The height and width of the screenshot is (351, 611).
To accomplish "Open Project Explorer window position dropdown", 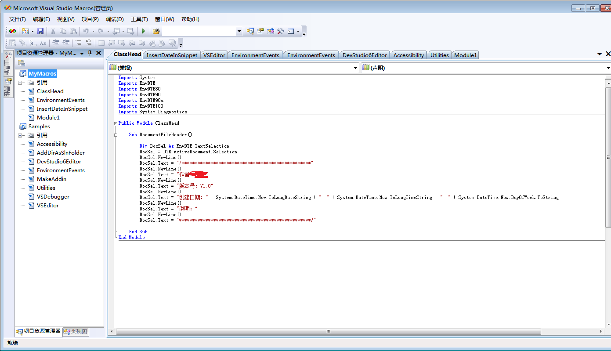I will pos(82,53).
